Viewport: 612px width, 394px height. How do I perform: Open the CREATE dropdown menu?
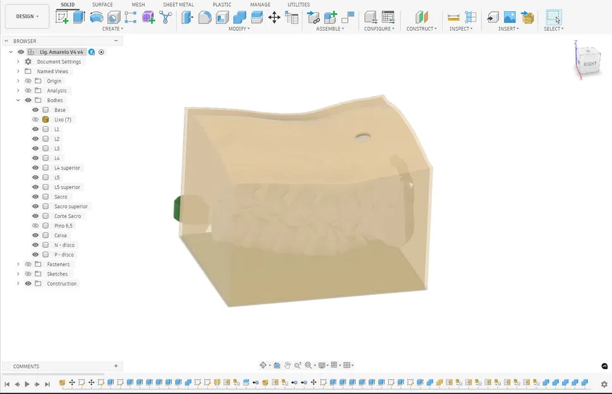112,28
